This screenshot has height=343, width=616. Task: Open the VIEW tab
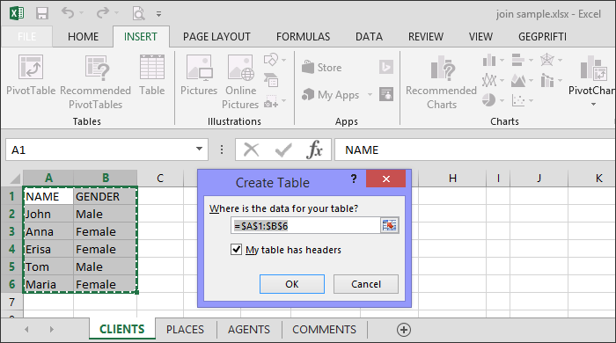click(480, 37)
